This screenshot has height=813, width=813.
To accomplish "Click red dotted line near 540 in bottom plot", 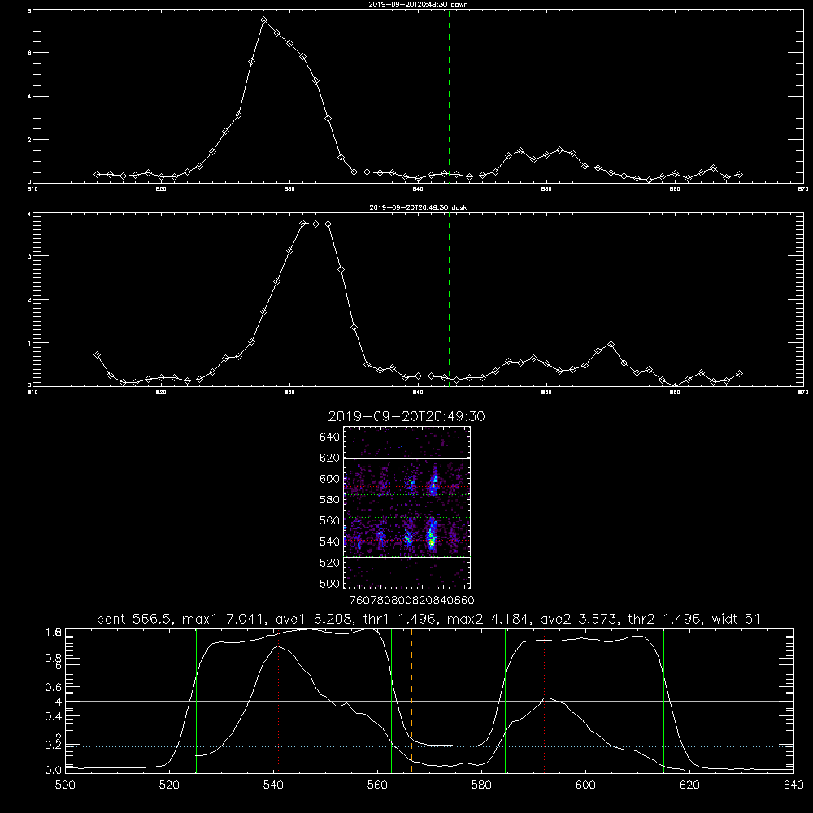I will (278, 701).
